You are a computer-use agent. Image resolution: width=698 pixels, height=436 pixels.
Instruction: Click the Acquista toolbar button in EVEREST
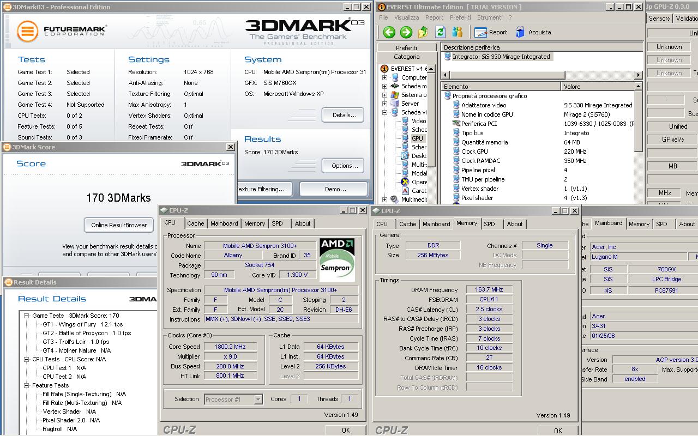pyautogui.click(x=533, y=32)
